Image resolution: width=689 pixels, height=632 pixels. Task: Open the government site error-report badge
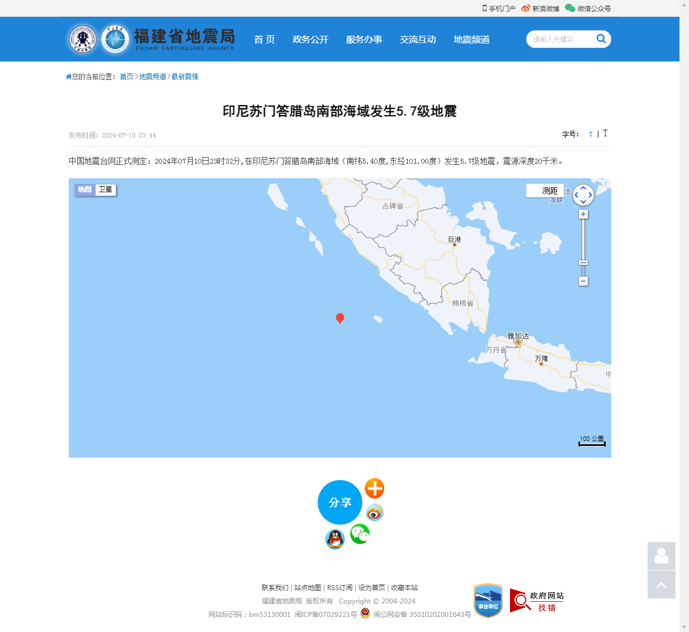pos(537,601)
